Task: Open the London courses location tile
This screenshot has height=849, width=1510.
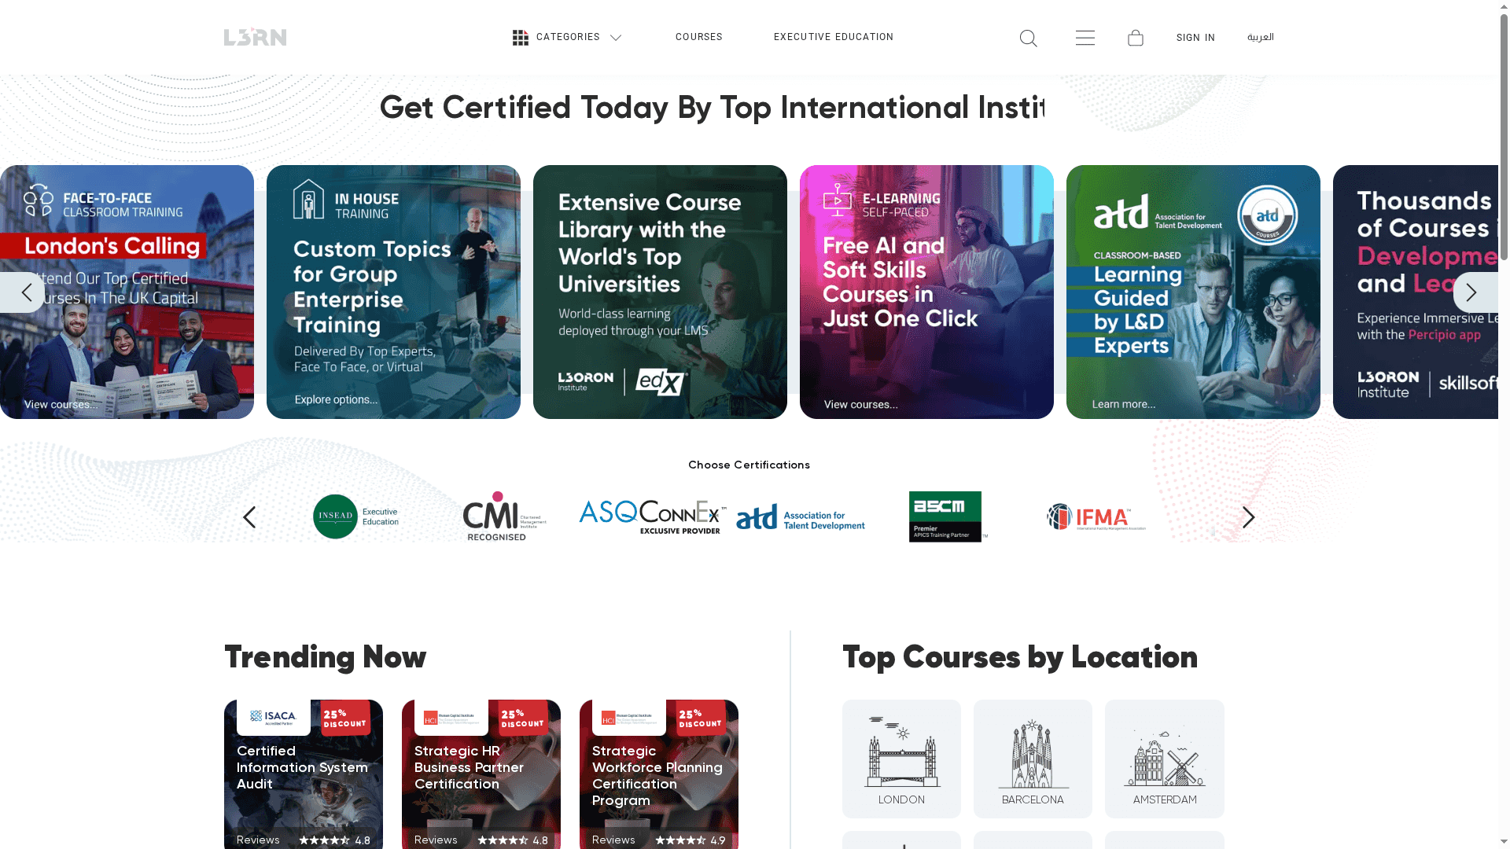Action: point(901,759)
